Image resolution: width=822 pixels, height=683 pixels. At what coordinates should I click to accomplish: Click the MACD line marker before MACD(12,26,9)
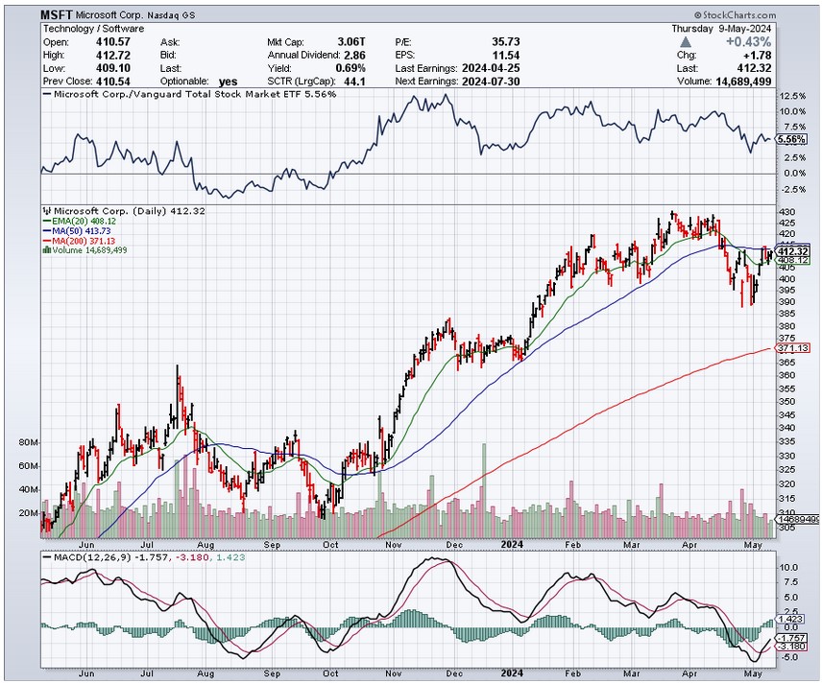(x=45, y=558)
